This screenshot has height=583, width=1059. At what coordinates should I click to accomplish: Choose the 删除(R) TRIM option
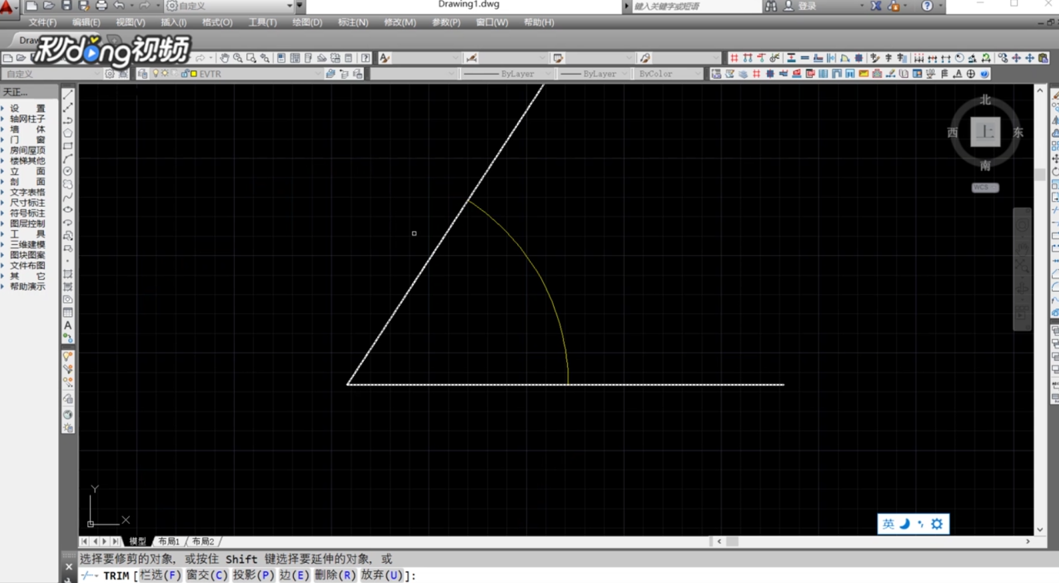(x=335, y=576)
